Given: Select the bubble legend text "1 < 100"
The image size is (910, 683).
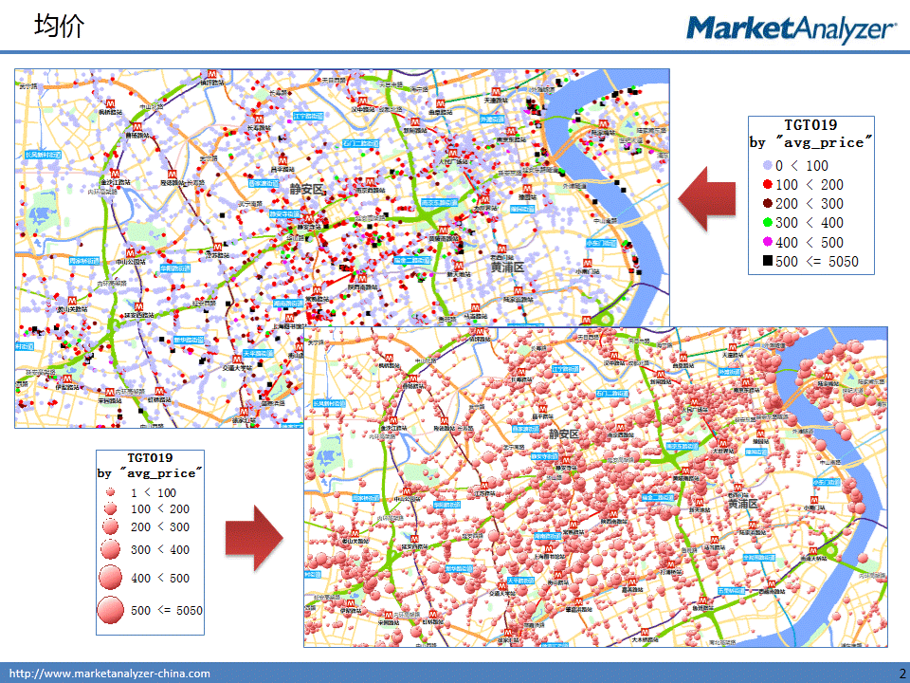Looking at the screenshot, I should [x=154, y=493].
